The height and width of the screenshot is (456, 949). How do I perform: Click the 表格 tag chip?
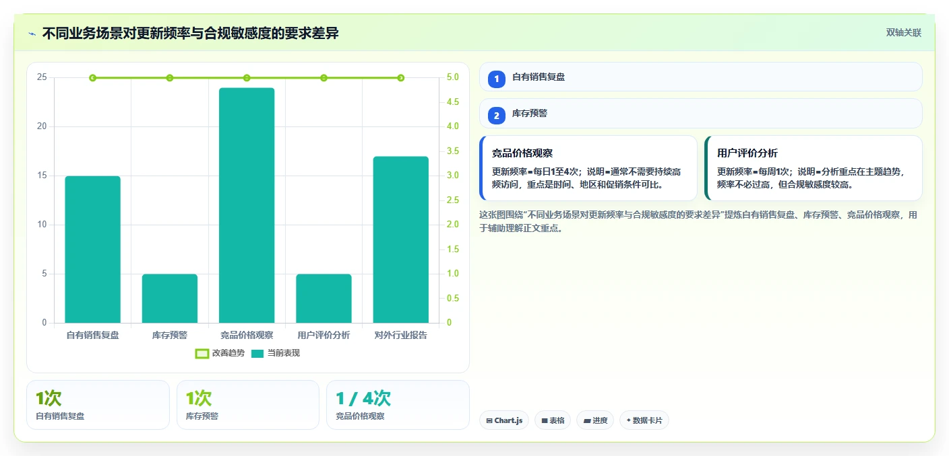tap(553, 420)
